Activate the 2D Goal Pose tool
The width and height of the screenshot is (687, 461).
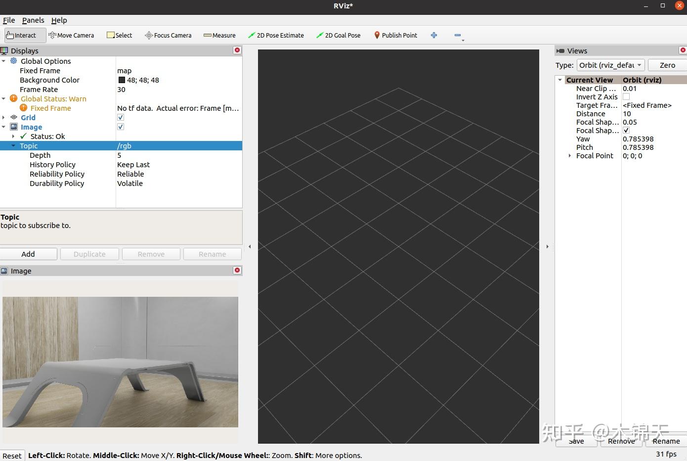pos(338,35)
